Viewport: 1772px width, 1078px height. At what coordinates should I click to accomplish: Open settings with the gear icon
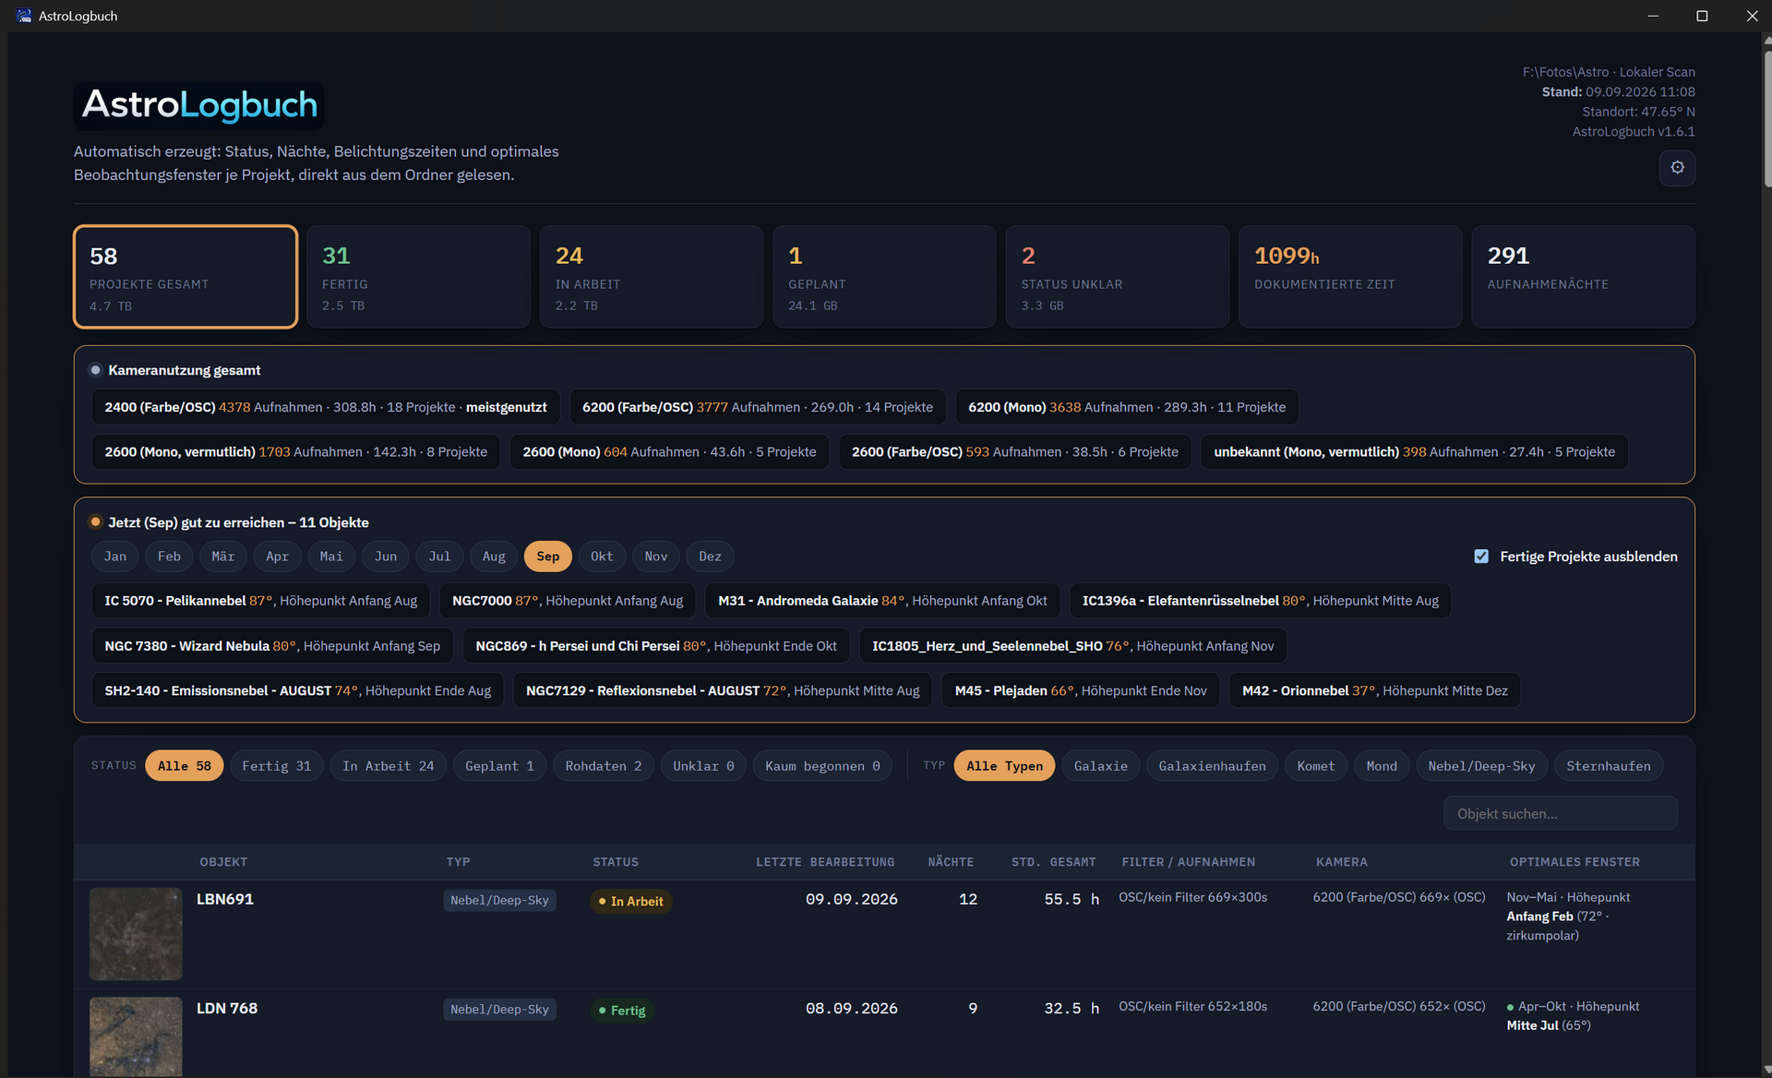(1677, 168)
